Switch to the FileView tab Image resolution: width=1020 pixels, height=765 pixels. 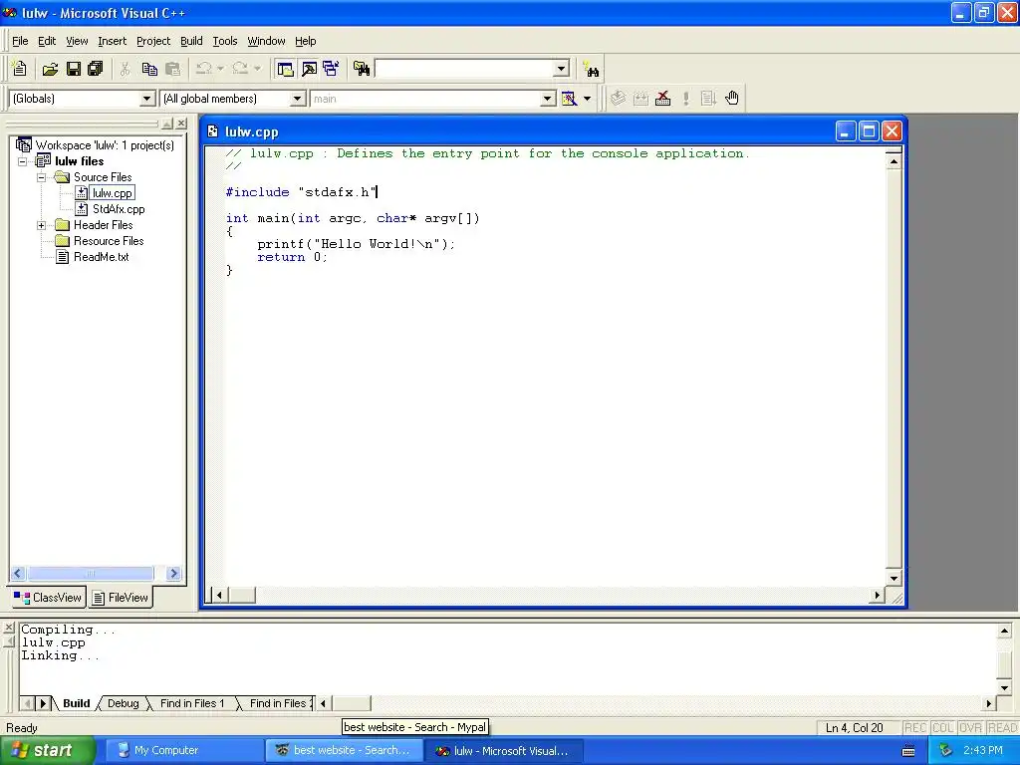click(121, 598)
